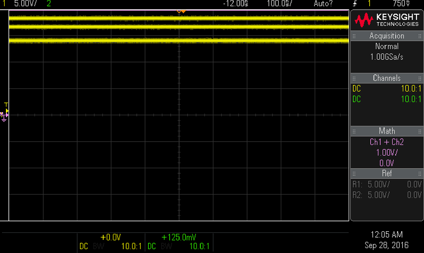Click the grip handle right of Channels
The image size is (424, 253).
(420, 78)
